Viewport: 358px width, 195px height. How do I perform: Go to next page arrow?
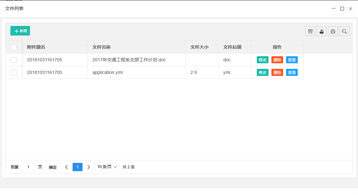coord(89,167)
